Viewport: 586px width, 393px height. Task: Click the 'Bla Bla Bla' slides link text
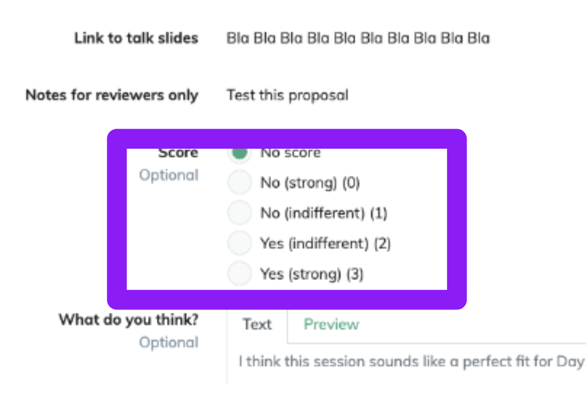tap(358, 38)
